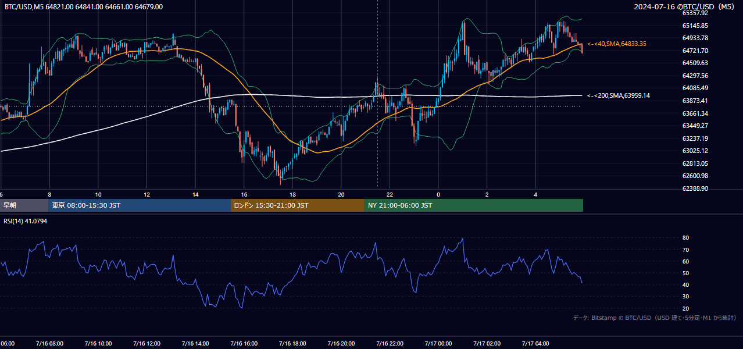The height and width of the screenshot is (349, 743).
Task: Click the RSI scale value 70
Action: click(685, 250)
